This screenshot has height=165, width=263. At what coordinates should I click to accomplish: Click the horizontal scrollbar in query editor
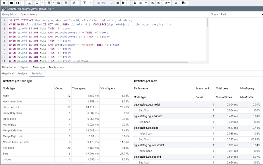[98, 62]
